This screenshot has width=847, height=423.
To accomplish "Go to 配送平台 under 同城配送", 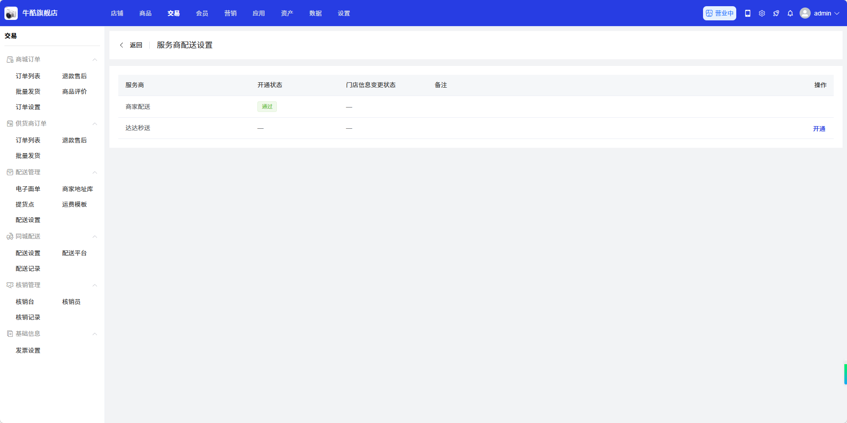I will point(74,253).
